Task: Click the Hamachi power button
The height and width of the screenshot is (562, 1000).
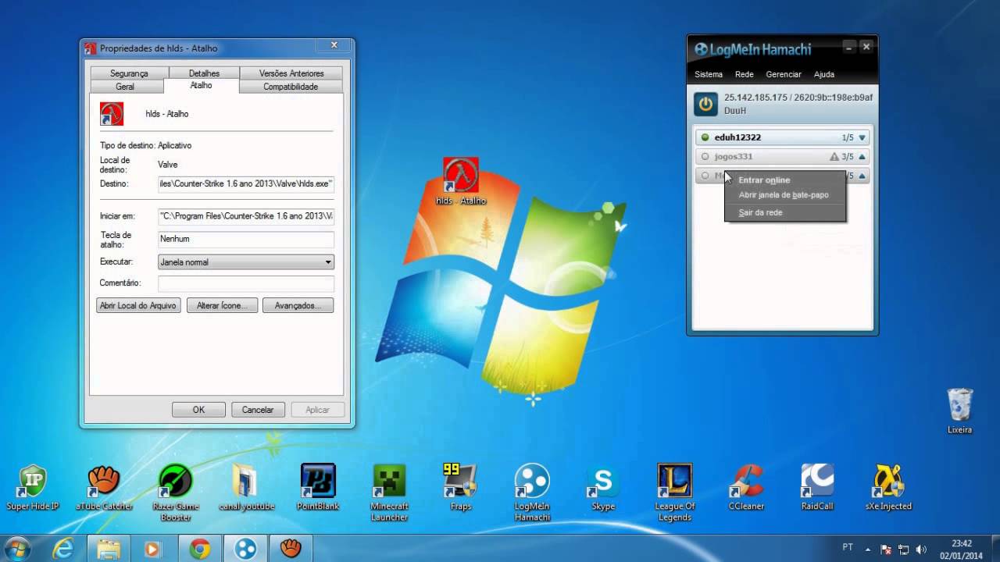Action: [706, 104]
